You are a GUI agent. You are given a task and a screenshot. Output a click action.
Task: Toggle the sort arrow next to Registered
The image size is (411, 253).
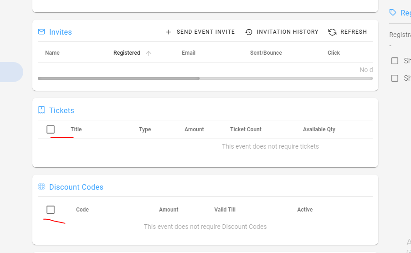click(x=149, y=53)
